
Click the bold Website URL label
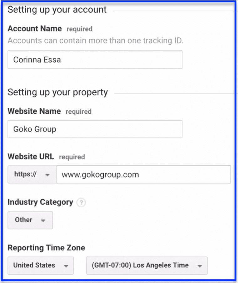(31, 157)
